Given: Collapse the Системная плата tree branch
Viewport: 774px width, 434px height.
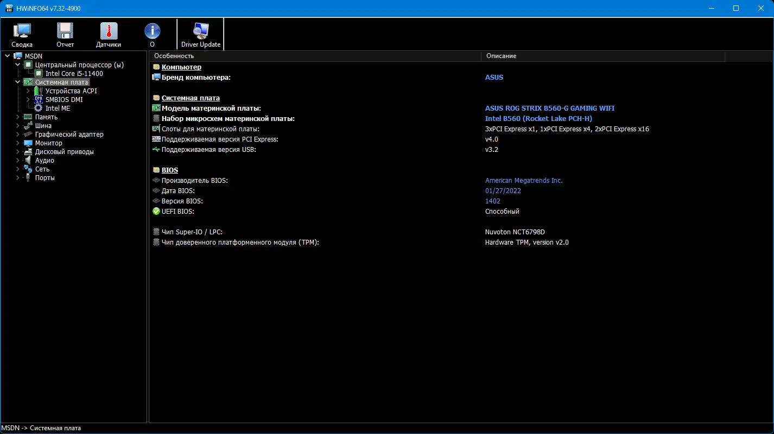Looking at the screenshot, I should pos(17,82).
